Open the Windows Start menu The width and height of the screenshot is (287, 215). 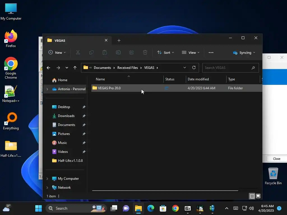point(38,208)
